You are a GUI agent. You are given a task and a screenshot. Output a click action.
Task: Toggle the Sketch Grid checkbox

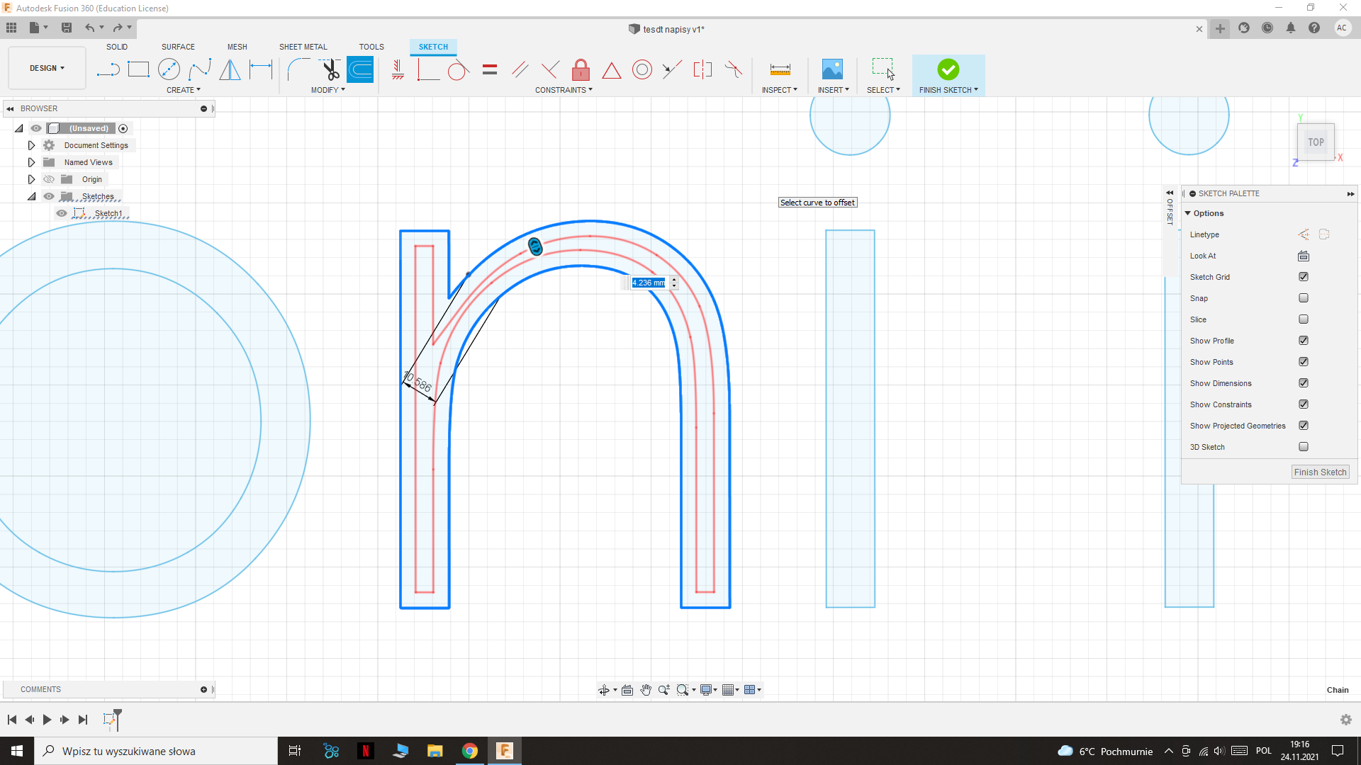click(x=1304, y=277)
